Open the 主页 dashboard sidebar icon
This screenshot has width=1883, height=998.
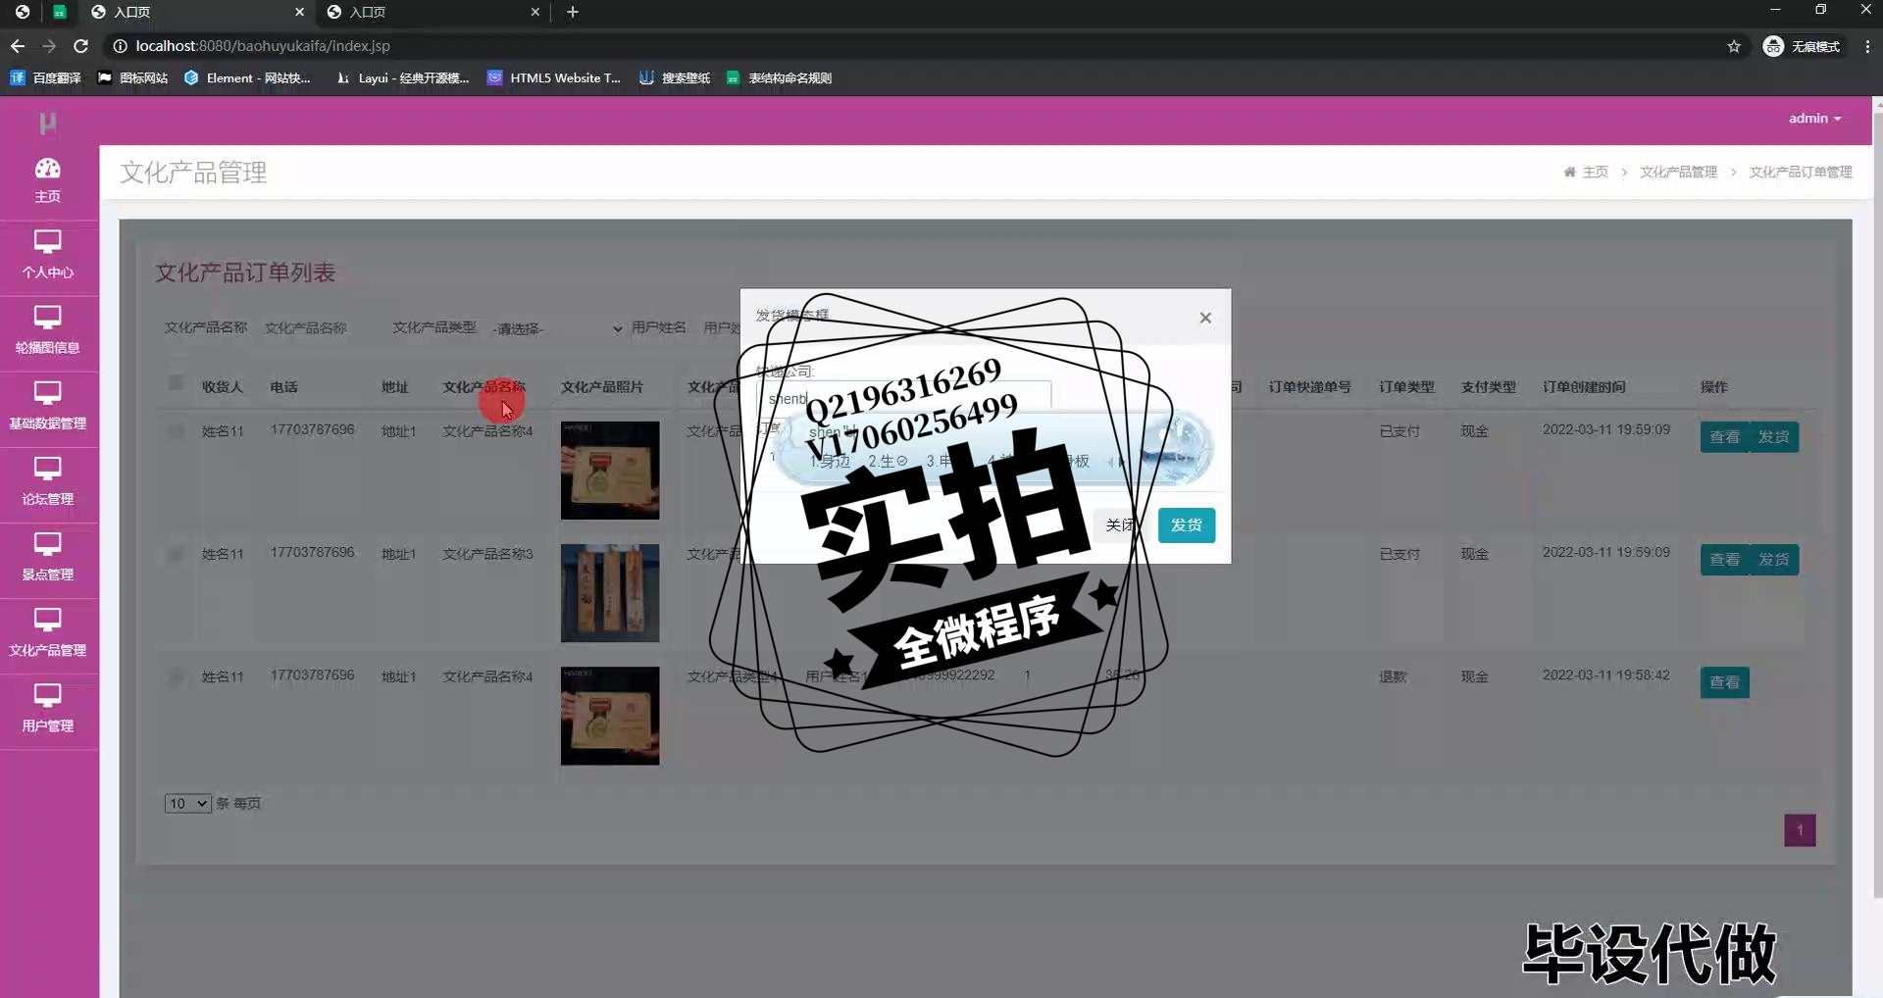(x=48, y=180)
